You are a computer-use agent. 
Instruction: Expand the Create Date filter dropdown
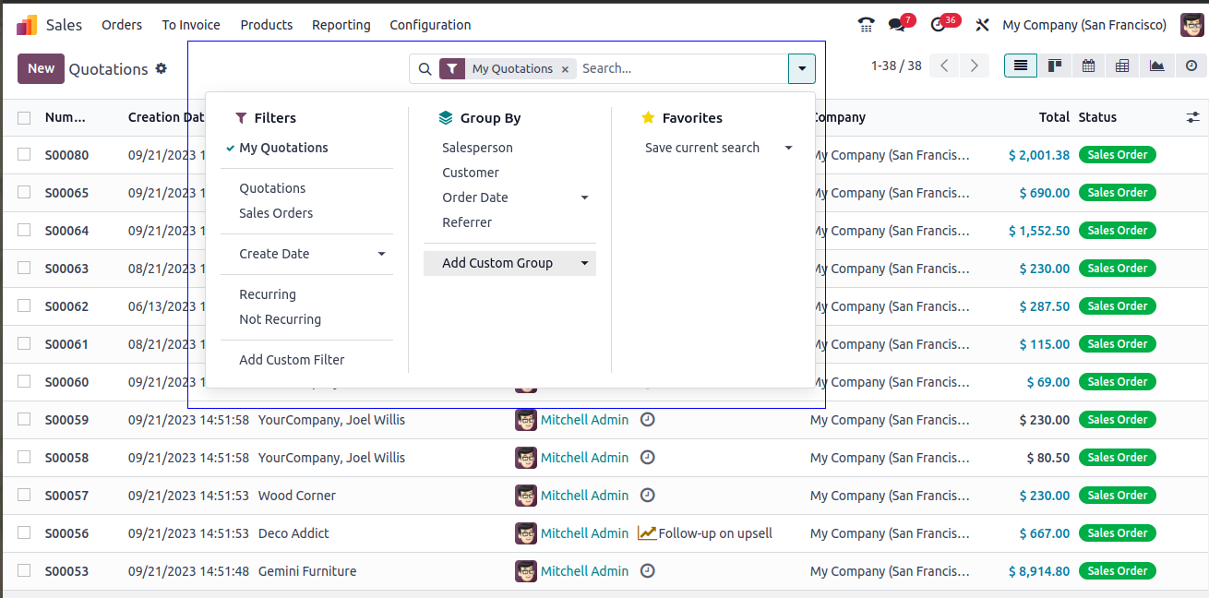[381, 254]
